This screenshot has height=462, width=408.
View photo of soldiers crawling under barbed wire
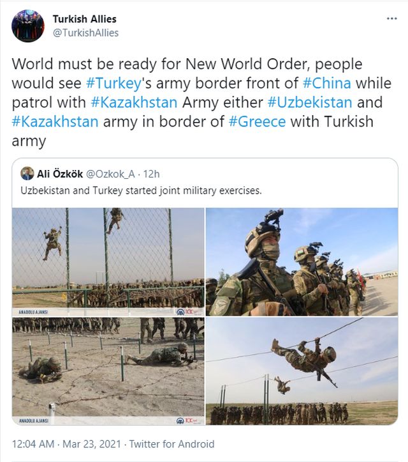point(108,371)
